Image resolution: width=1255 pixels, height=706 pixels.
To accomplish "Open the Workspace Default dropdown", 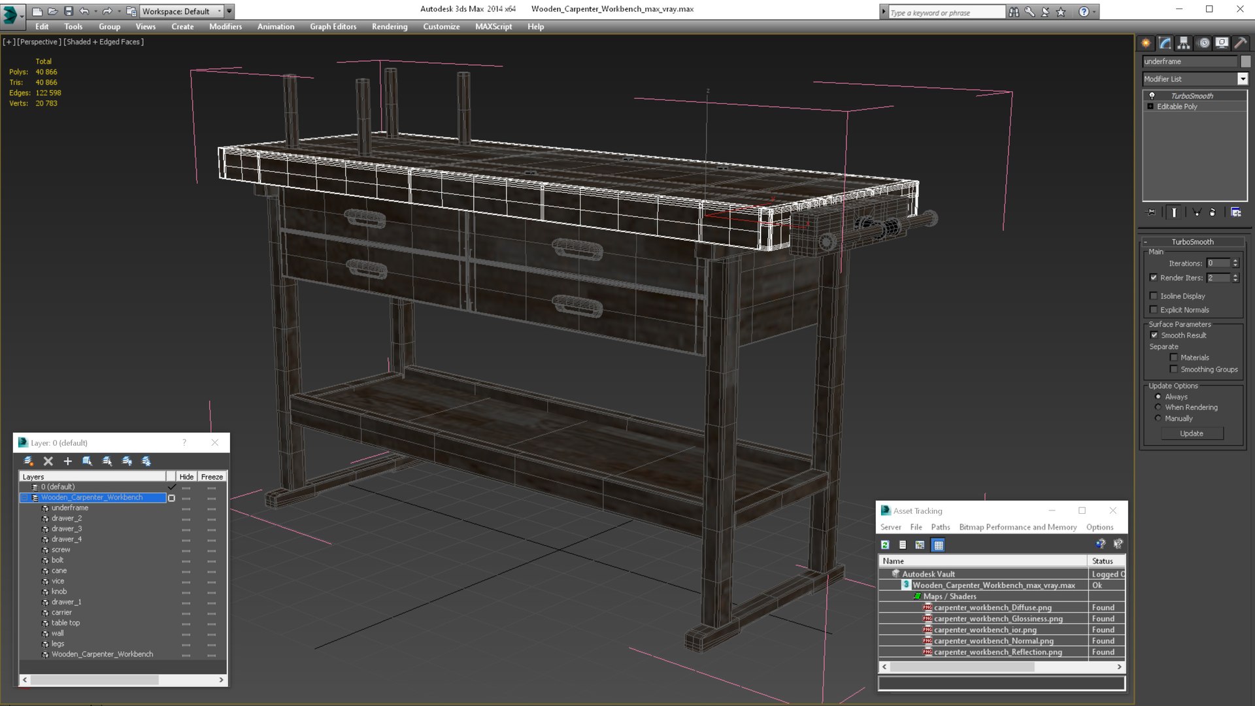I will pyautogui.click(x=182, y=11).
